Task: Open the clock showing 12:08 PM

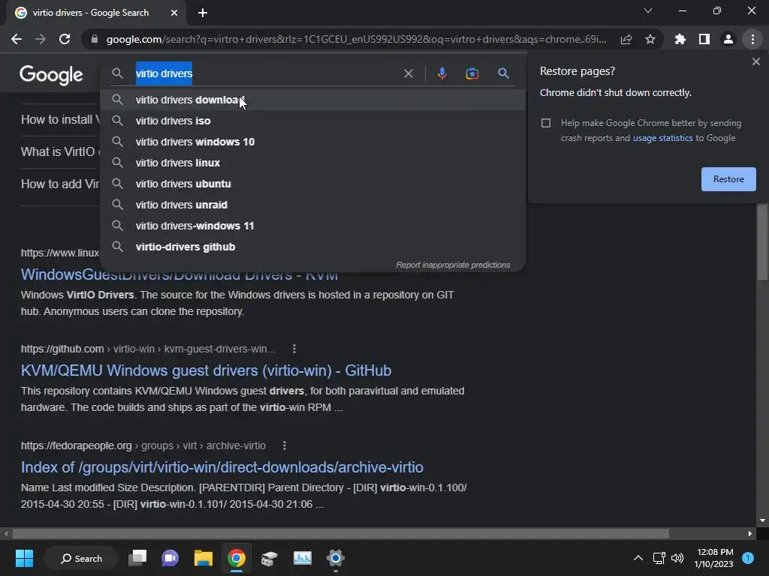Action: click(x=713, y=558)
